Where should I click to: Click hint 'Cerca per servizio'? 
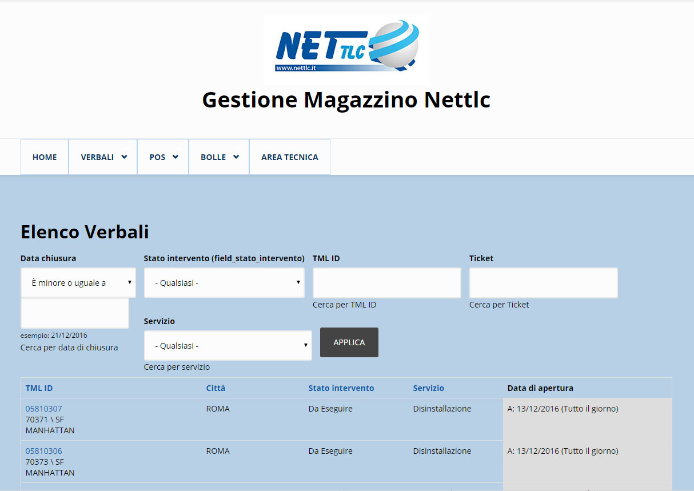coord(177,367)
